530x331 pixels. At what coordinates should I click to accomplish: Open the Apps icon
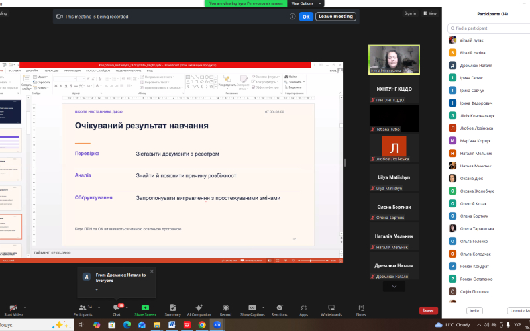303,308
